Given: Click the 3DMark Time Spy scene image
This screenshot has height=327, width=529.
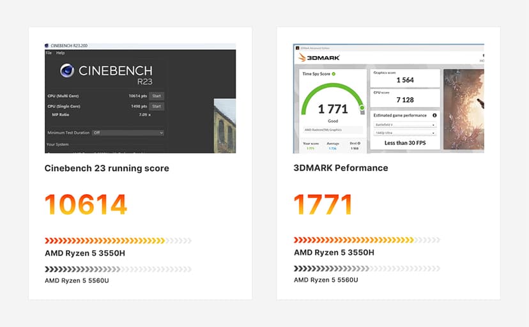Looking at the screenshot, I should (463, 109).
